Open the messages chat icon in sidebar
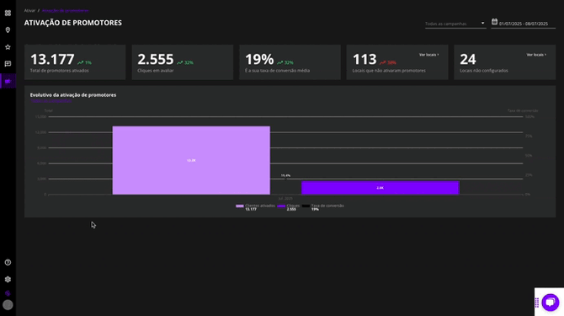Screen dimensions: 564x316 tap(8, 64)
